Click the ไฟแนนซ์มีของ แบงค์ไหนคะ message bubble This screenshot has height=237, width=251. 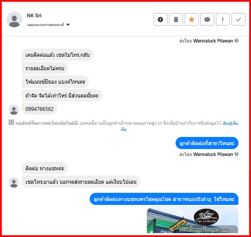pyautogui.click(x=55, y=82)
